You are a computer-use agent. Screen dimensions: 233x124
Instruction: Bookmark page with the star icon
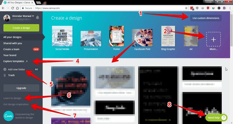pos(186,8)
